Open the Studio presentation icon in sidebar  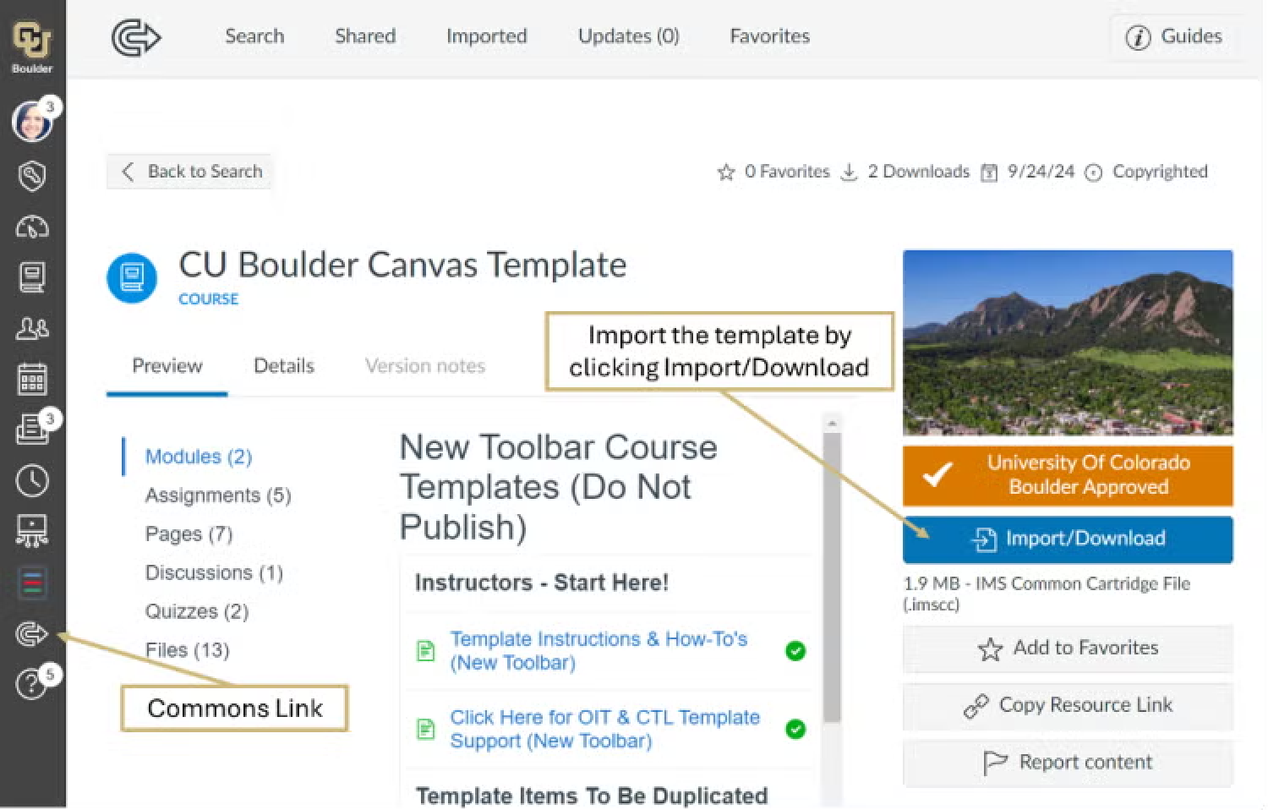coord(32,531)
